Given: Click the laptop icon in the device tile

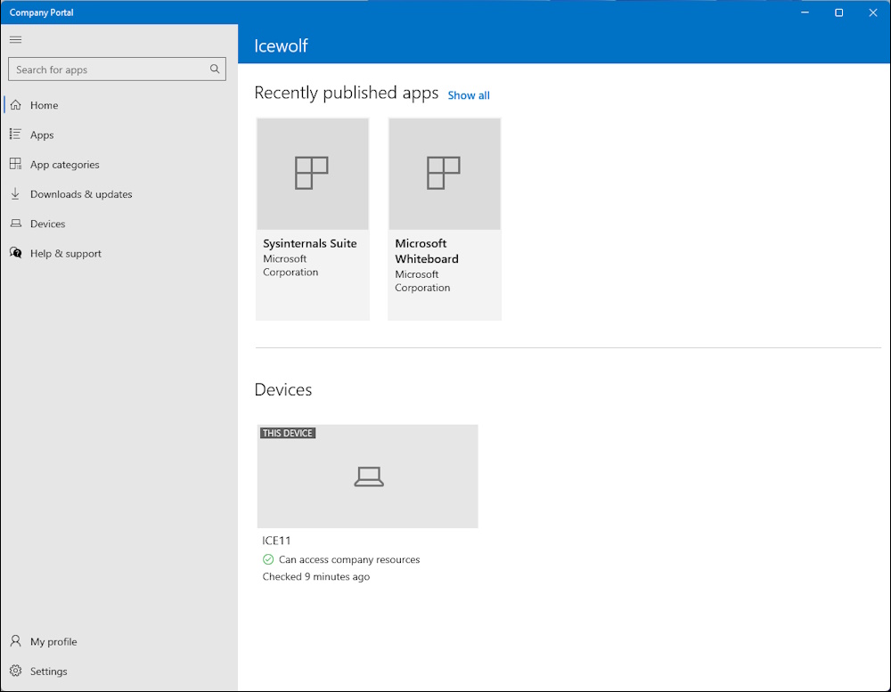Looking at the screenshot, I should (x=369, y=476).
